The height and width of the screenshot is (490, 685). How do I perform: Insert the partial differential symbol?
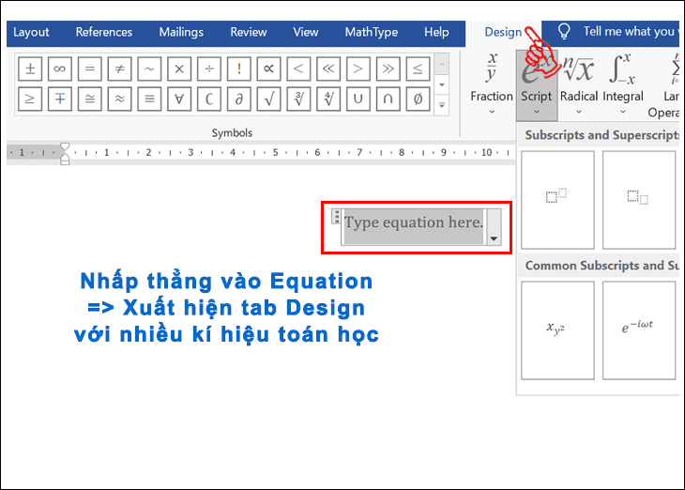(x=239, y=99)
